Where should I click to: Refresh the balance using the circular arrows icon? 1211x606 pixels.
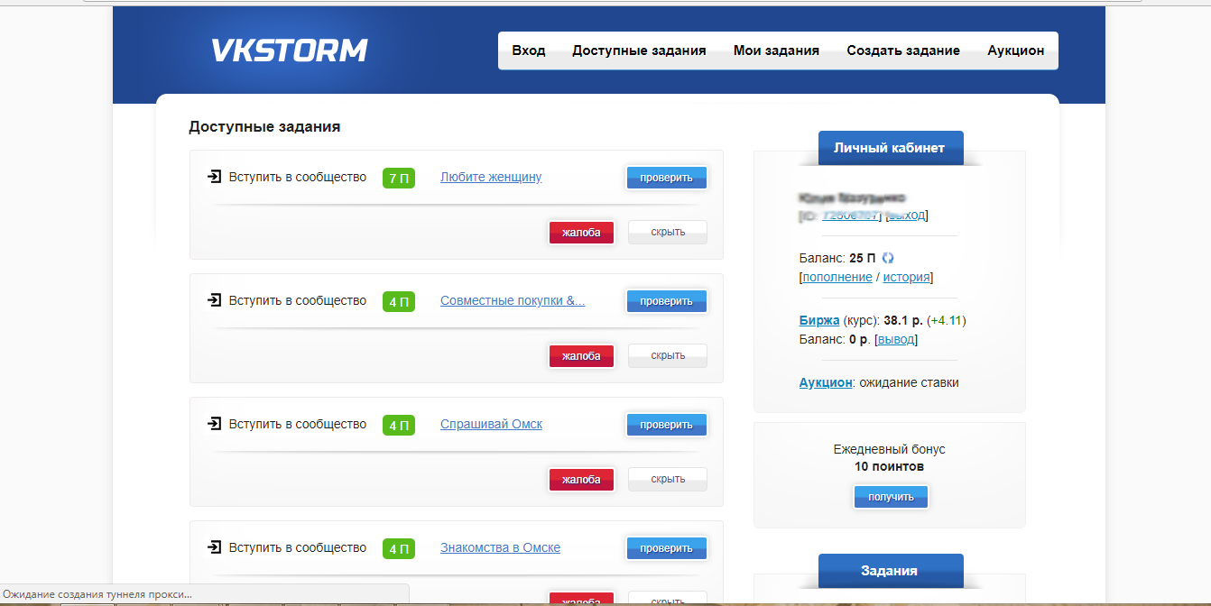887,257
